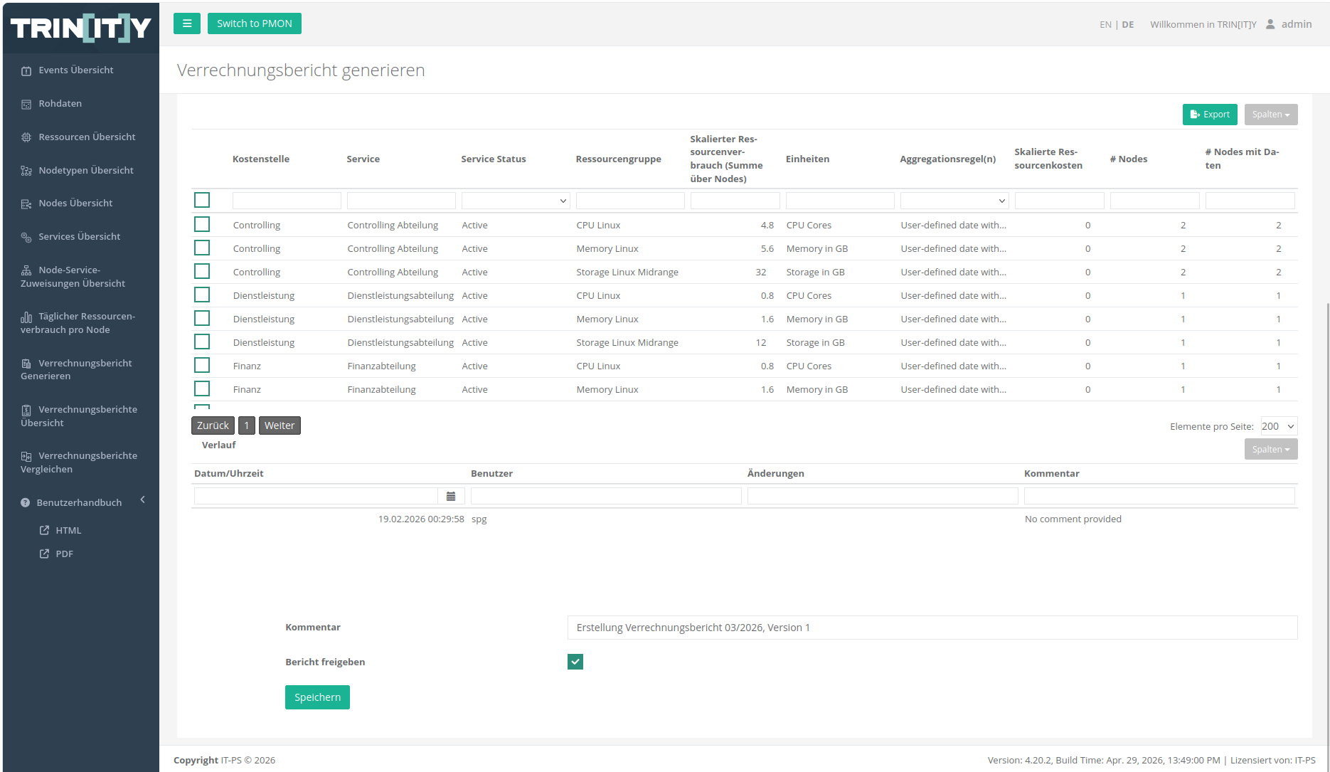Open Nodetypen Übersicht in sidebar
The width and height of the screenshot is (1330, 772).
pos(86,171)
